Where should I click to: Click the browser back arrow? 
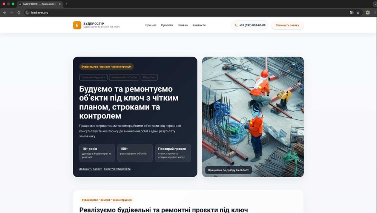click(5, 12)
